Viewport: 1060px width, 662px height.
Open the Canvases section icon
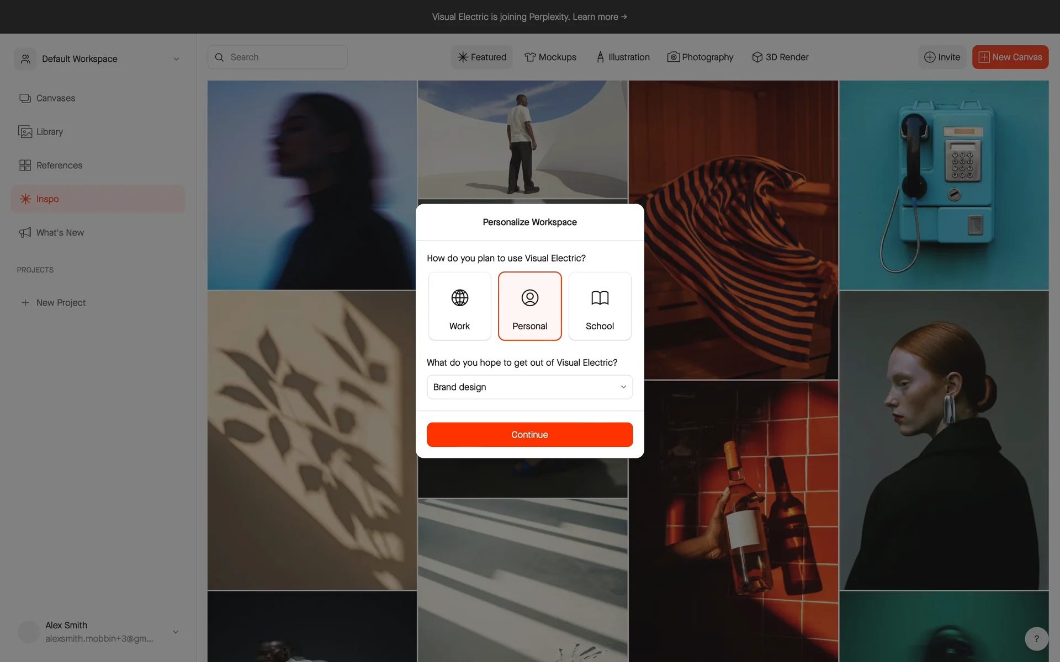[25, 98]
